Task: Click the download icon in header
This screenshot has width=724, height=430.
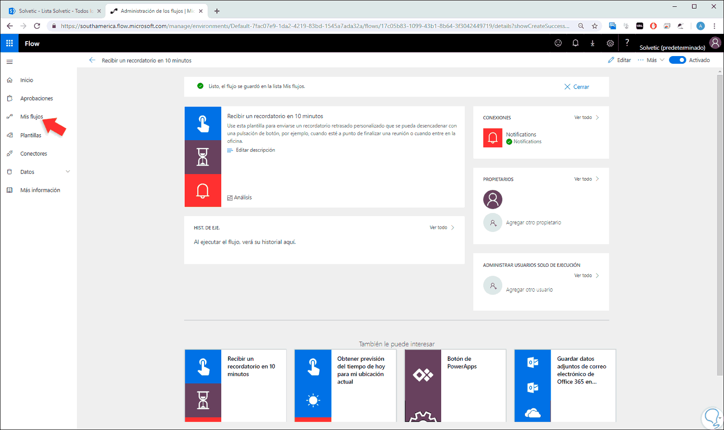Action: coord(592,43)
